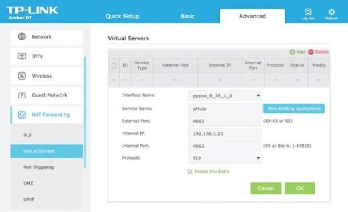
Task: Toggle the select-all checkbox in table header
Action: [114, 66]
